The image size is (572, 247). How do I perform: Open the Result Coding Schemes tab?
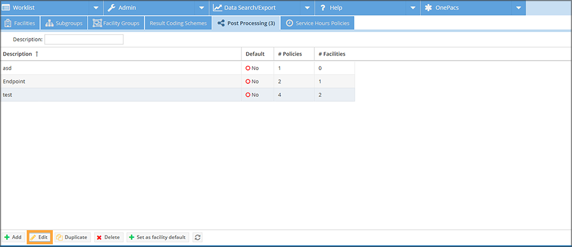coord(179,23)
